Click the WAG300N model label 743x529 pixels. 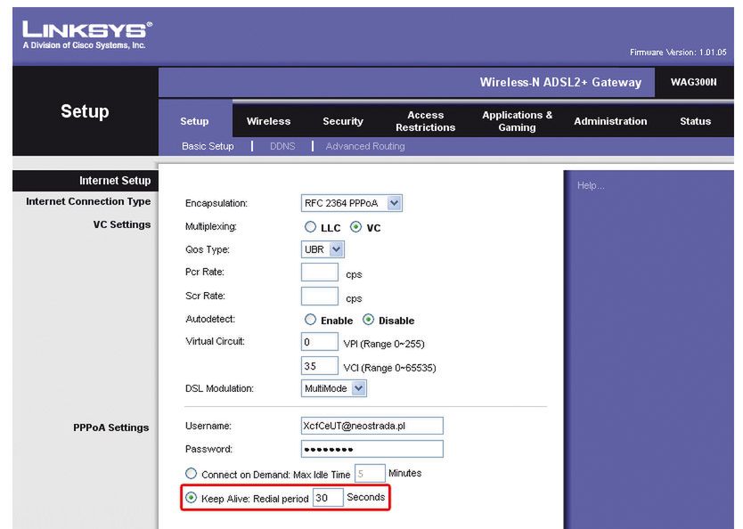click(693, 82)
